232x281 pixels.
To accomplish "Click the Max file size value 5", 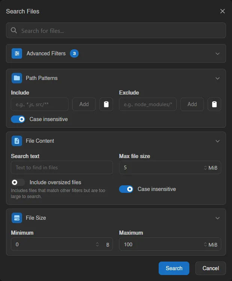I will click(125, 167).
